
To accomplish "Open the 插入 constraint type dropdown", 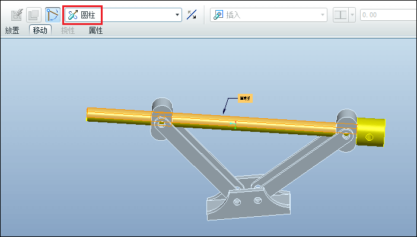I will click(269, 15).
